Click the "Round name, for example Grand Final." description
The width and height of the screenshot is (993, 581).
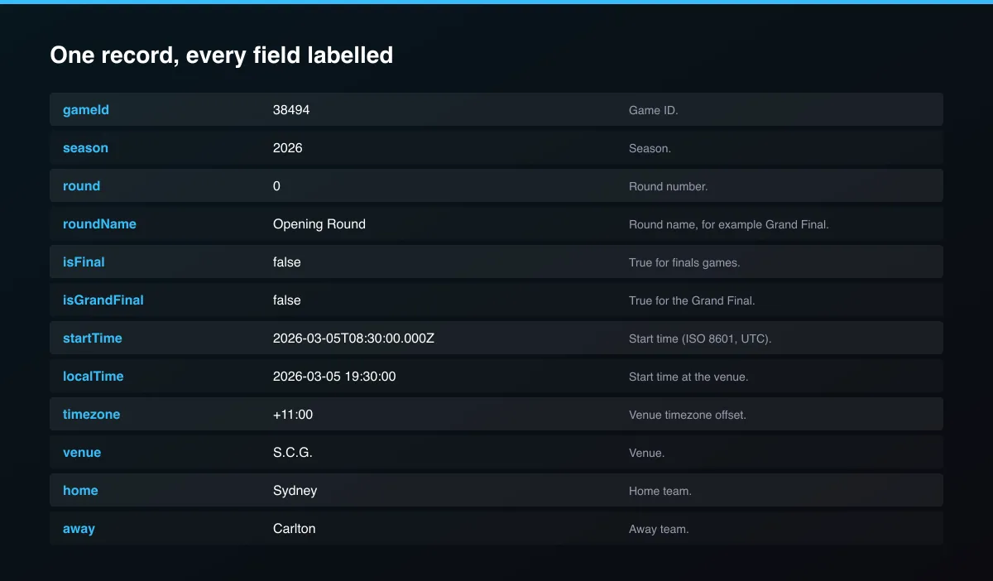click(x=729, y=224)
